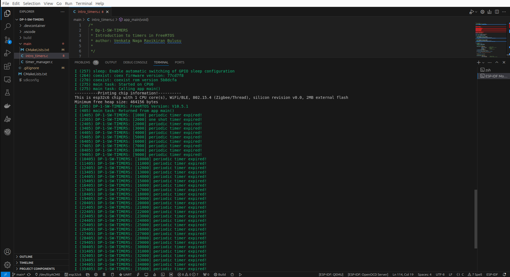Click the ESP-IDF full clean trash icon
The height and width of the screenshot is (277, 510).
(104, 275)
